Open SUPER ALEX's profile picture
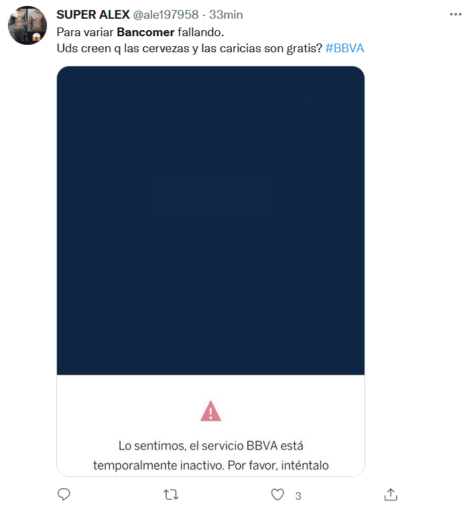The height and width of the screenshot is (511, 467). coord(27,25)
